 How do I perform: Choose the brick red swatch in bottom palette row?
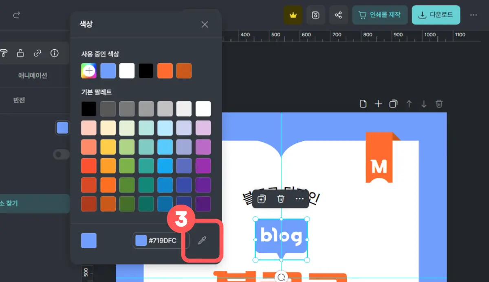point(89,204)
